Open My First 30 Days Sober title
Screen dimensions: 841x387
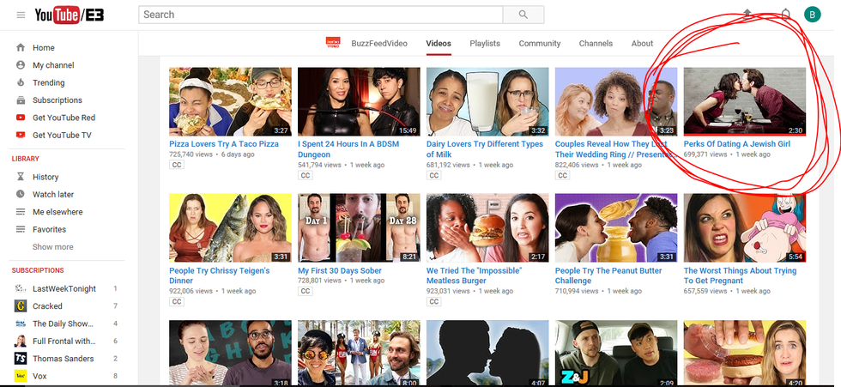click(340, 270)
